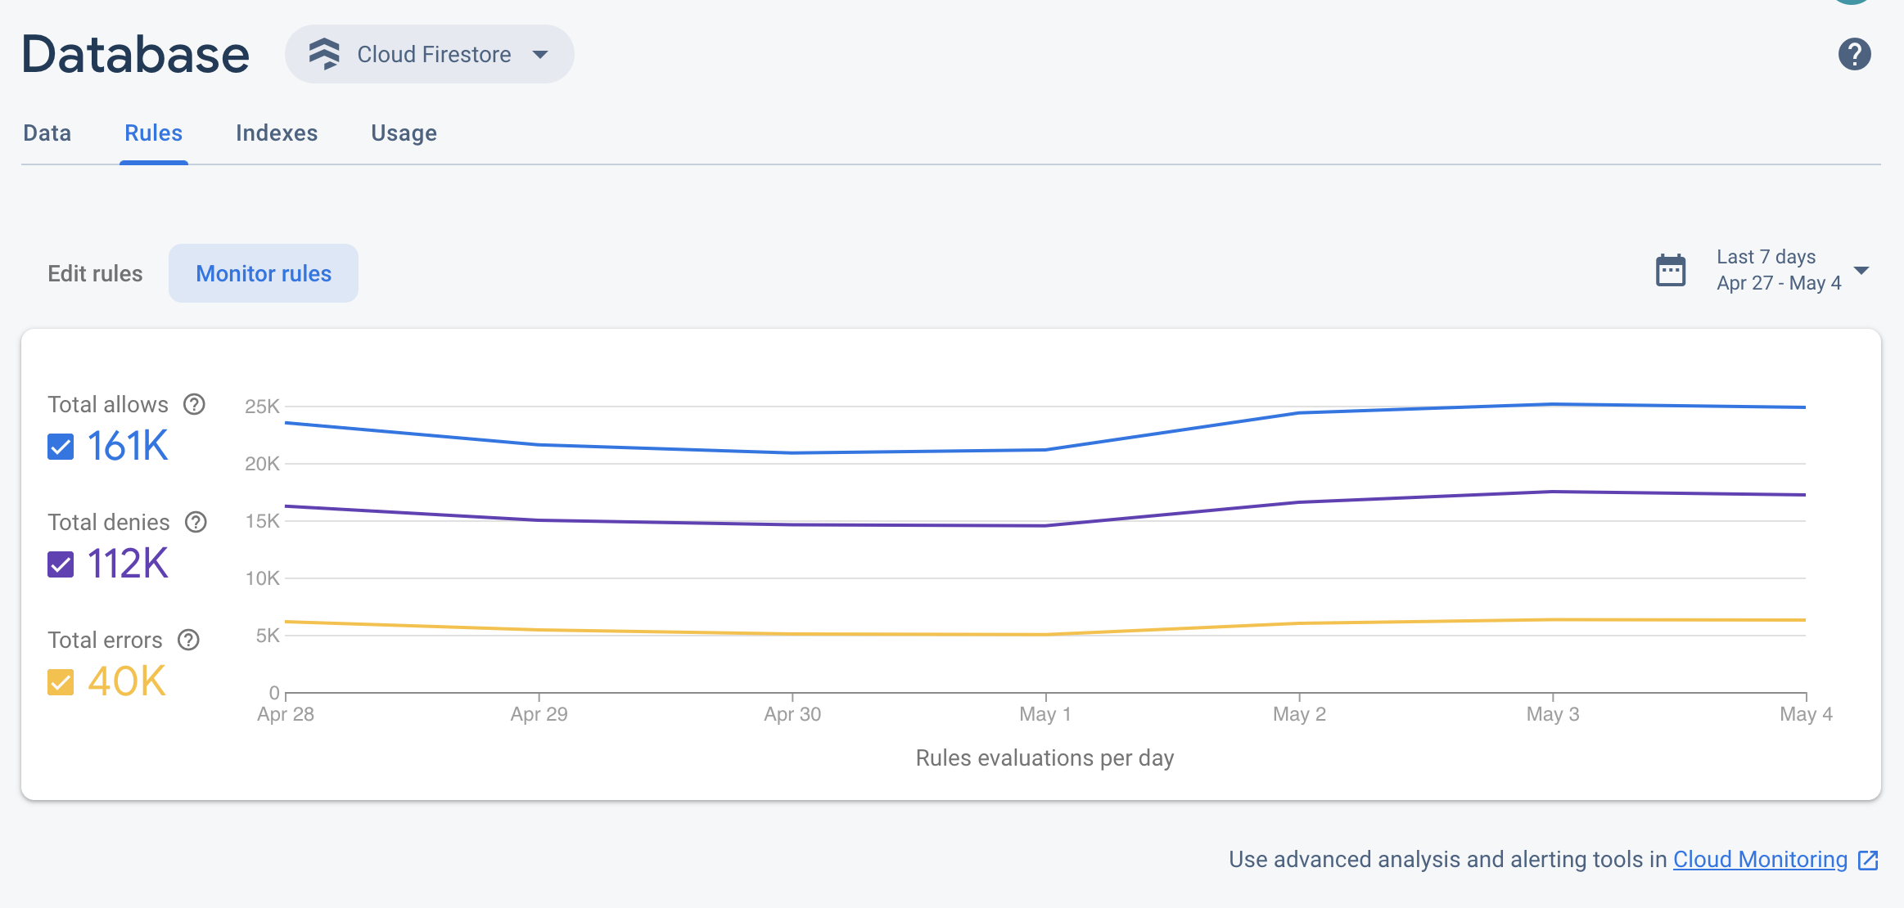Switch to the Data tab
1904x908 pixels.
[x=46, y=133]
